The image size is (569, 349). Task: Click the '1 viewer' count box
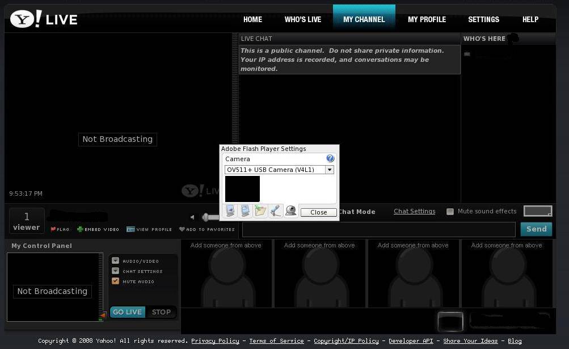point(27,221)
